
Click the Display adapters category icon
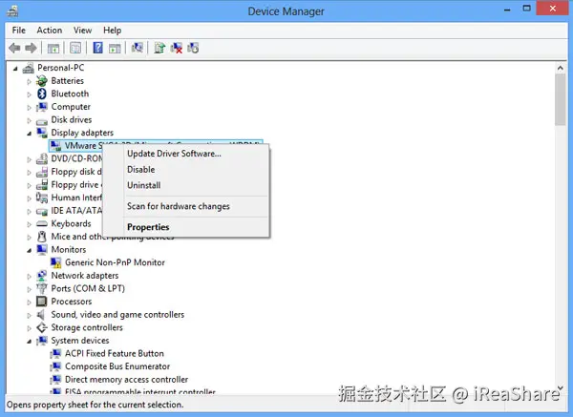(42, 133)
